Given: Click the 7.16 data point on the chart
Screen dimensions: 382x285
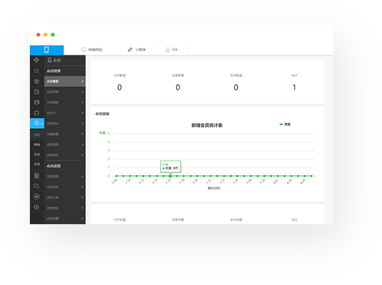Looking at the screenshot, I should tap(170, 176).
